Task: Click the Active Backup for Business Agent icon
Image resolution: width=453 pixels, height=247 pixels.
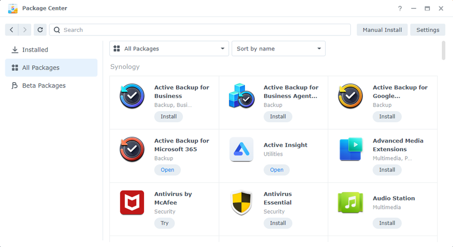Action: (x=241, y=96)
